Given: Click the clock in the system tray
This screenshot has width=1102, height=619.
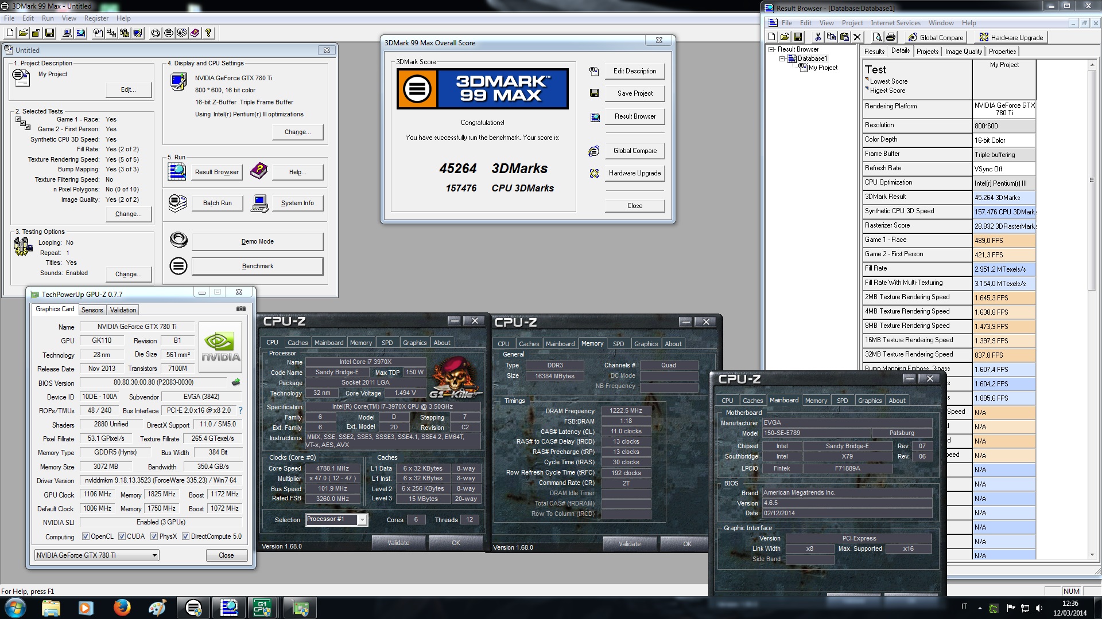Looking at the screenshot, I should point(1070,608).
